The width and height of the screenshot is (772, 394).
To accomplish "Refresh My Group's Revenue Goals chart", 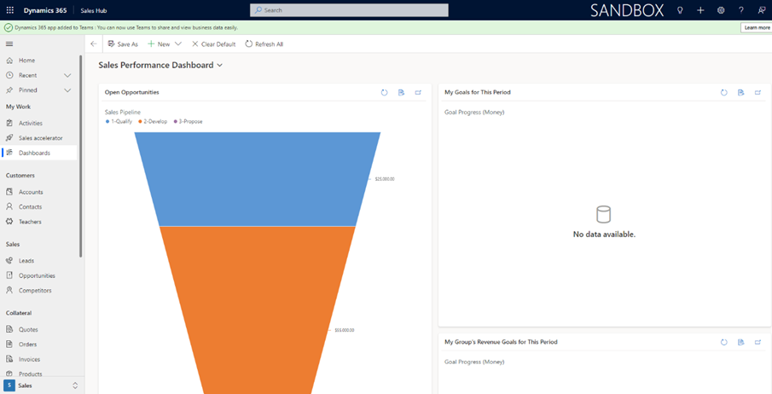I will [723, 342].
